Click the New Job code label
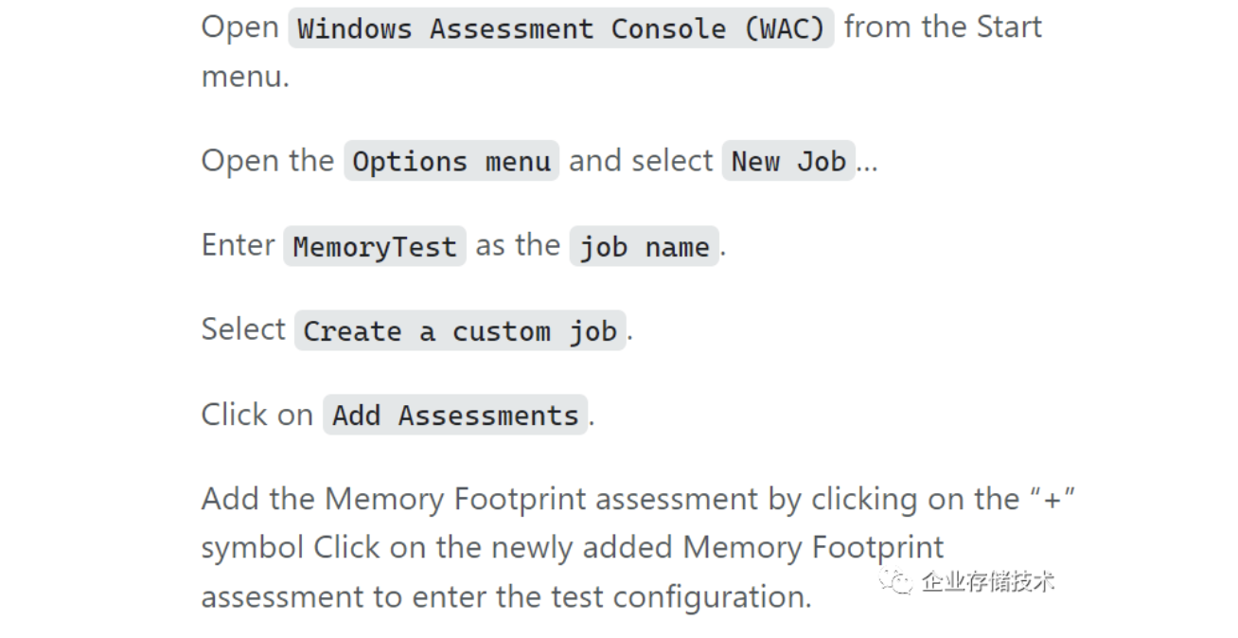This screenshot has width=1238, height=638. pyautogui.click(x=788, y=162)
